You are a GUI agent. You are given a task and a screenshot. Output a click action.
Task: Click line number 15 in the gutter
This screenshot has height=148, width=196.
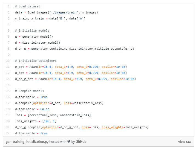pyautogui.click(x=8, y=91)
